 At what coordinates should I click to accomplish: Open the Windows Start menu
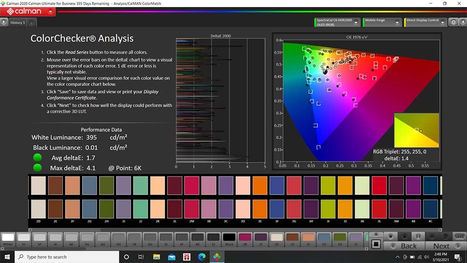[7, 257]
